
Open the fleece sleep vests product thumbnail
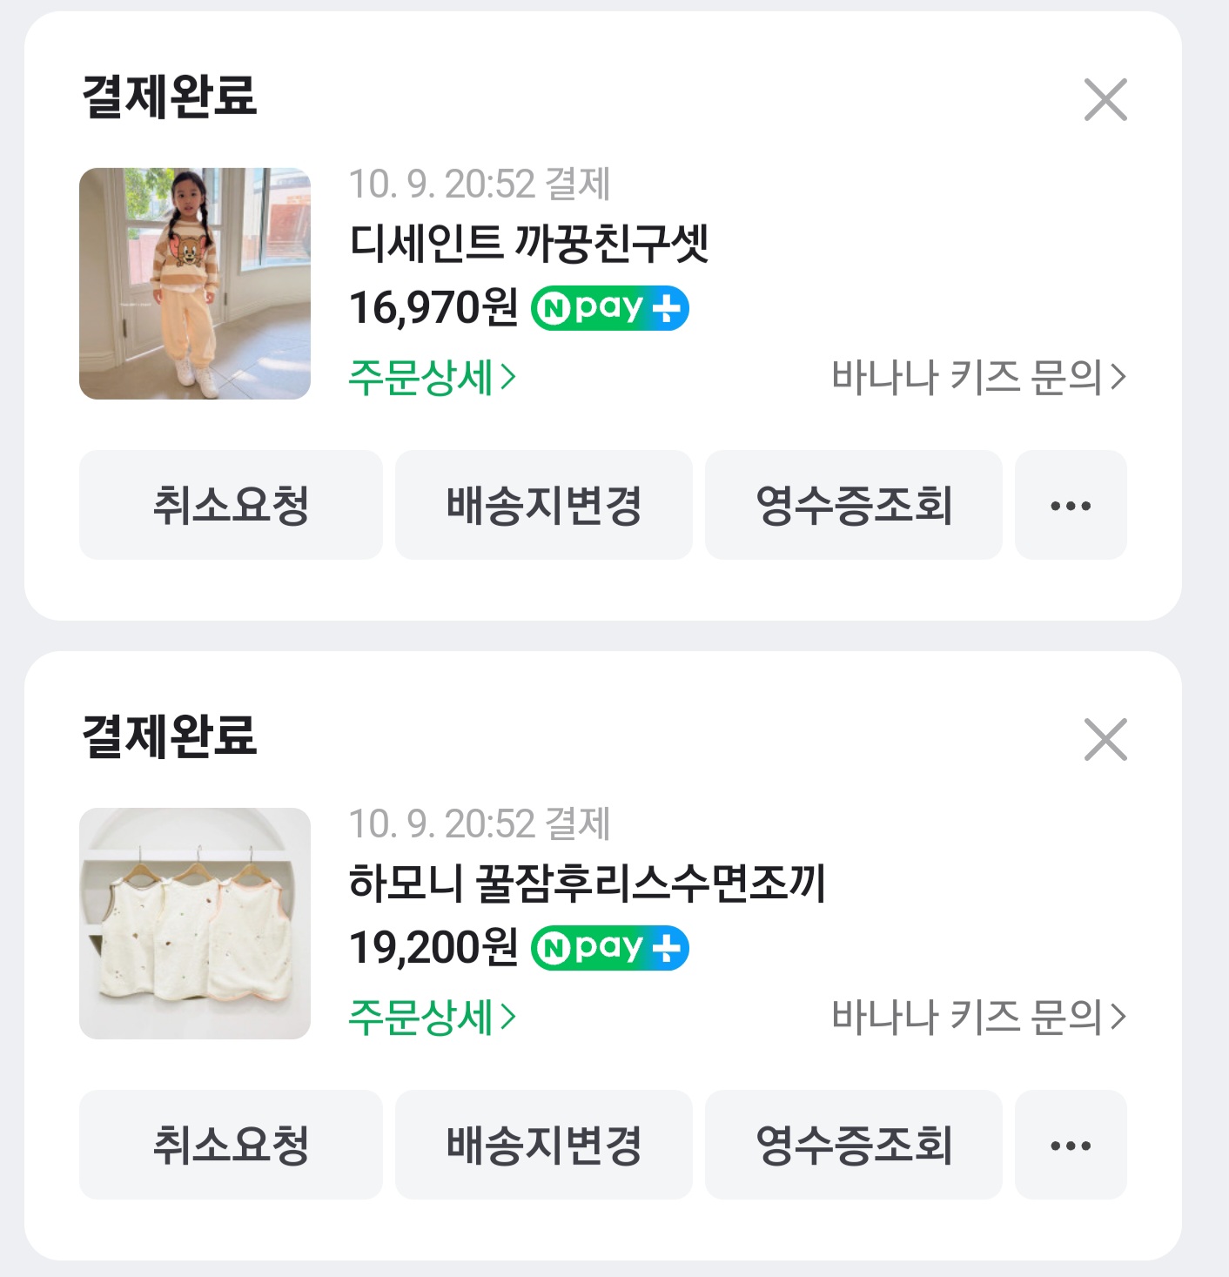pos(195,924)
